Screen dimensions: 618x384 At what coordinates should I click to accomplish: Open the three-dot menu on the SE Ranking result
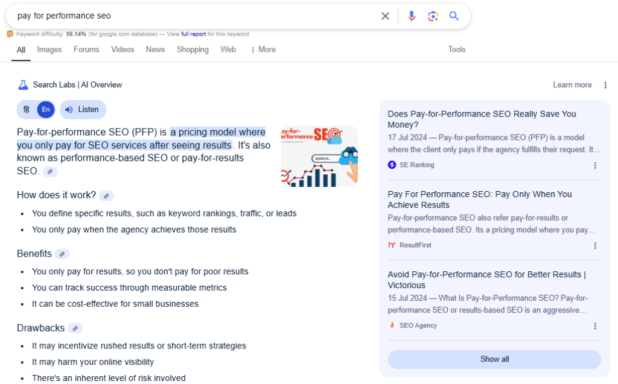(595, 165)
